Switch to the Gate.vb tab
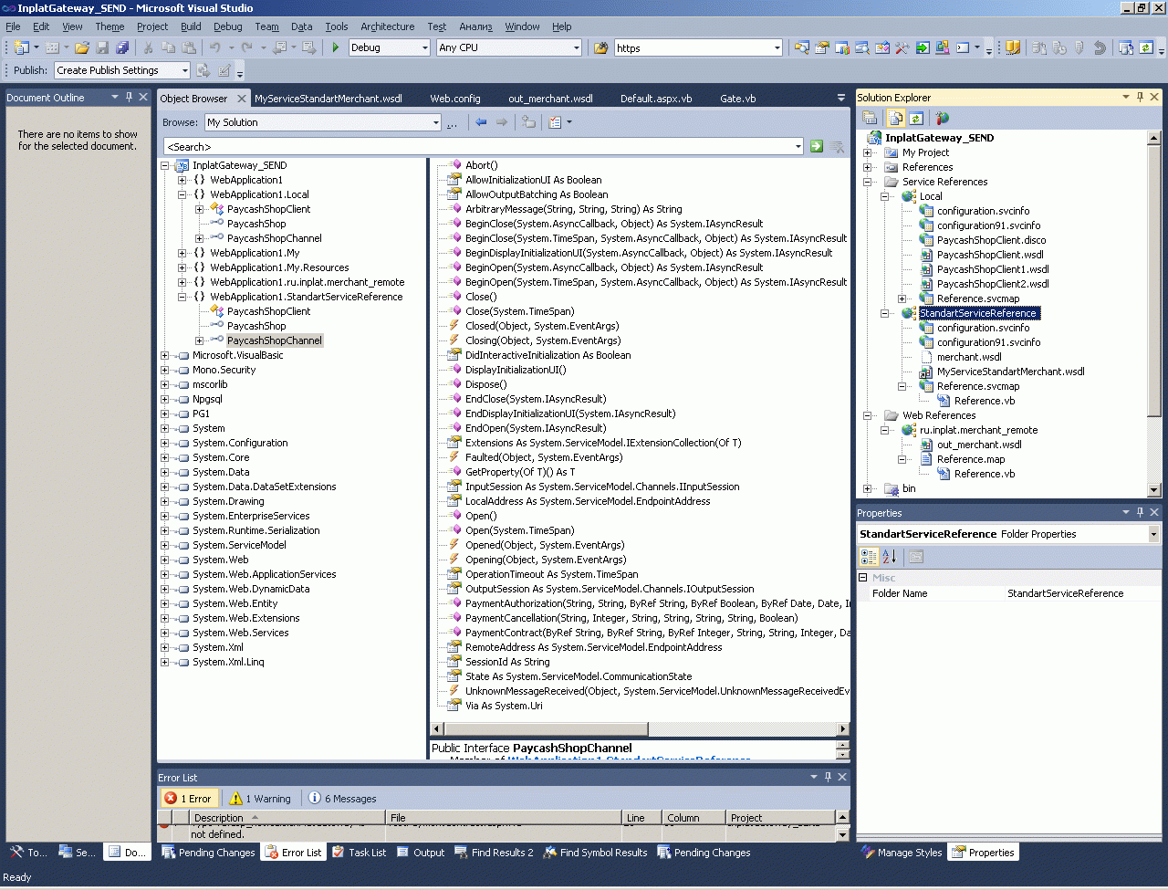The image size is (1168, 890). pyautogui.click(x=737, y=99)
